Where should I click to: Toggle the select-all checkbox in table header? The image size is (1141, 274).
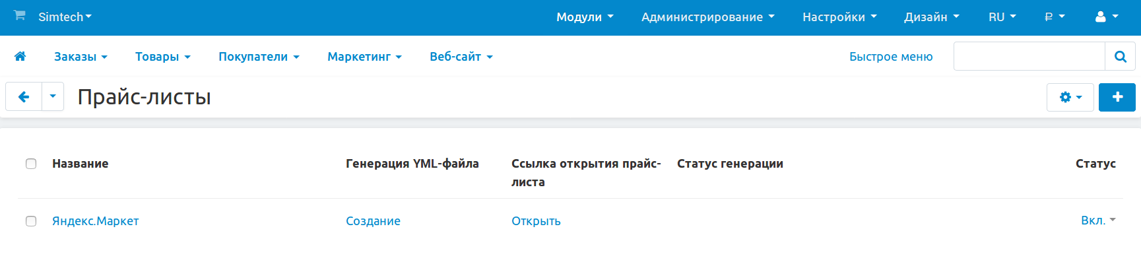[x=31, y=164]
